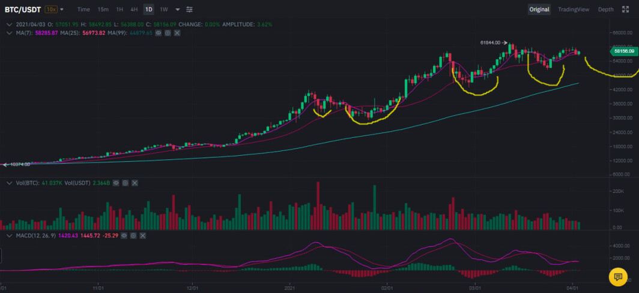
Task: Click the AMPLITUDE 3.62% value
Action: point(264,25)
